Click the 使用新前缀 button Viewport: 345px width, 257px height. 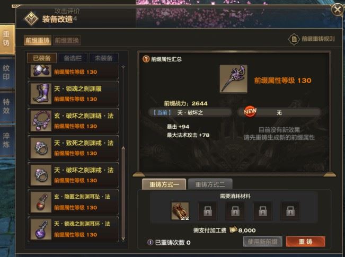(x=263, y=242)
